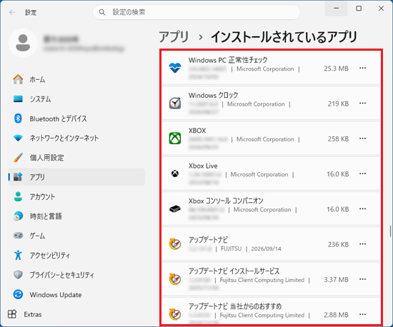Click the System monitor icon
Image resolution: width=393 pixels, height=327 pixels.
(x=18, y=99)
